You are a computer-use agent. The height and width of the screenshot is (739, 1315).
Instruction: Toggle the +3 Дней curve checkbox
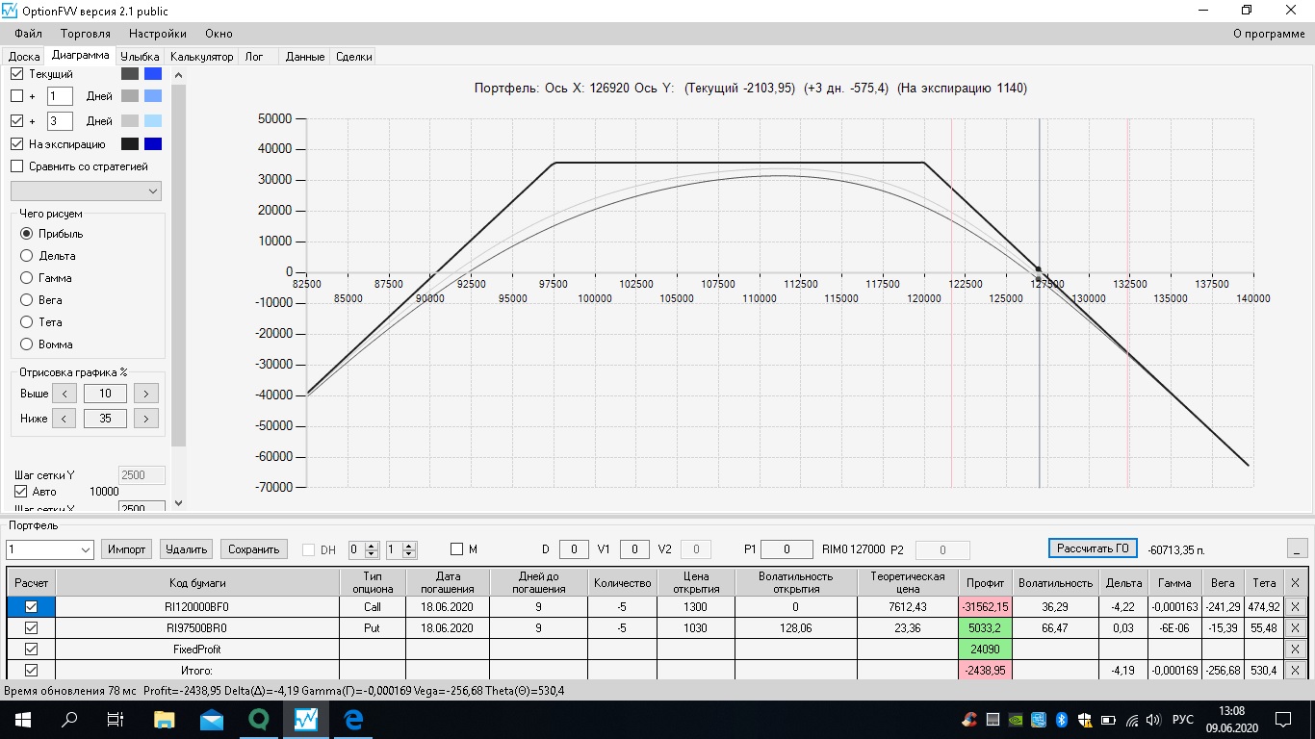click(x=16, y=121)
